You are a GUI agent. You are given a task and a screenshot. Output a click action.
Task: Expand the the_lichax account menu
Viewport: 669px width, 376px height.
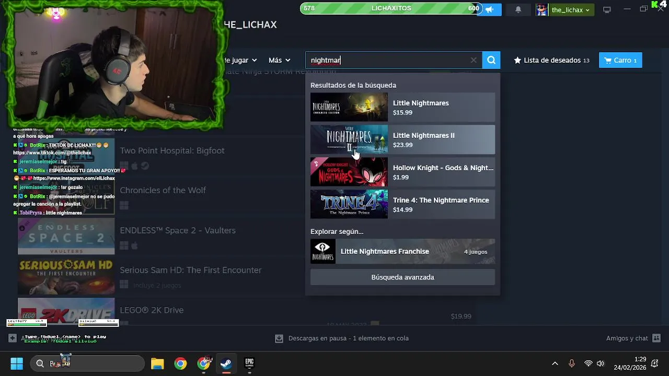(571, 9)
